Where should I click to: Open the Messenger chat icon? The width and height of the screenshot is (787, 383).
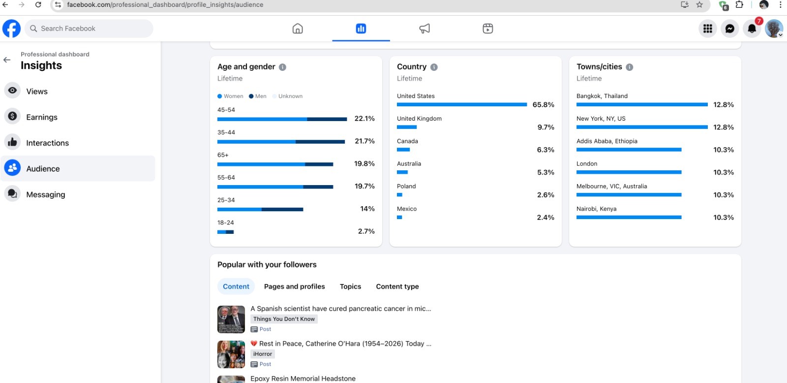coord(730,29)
